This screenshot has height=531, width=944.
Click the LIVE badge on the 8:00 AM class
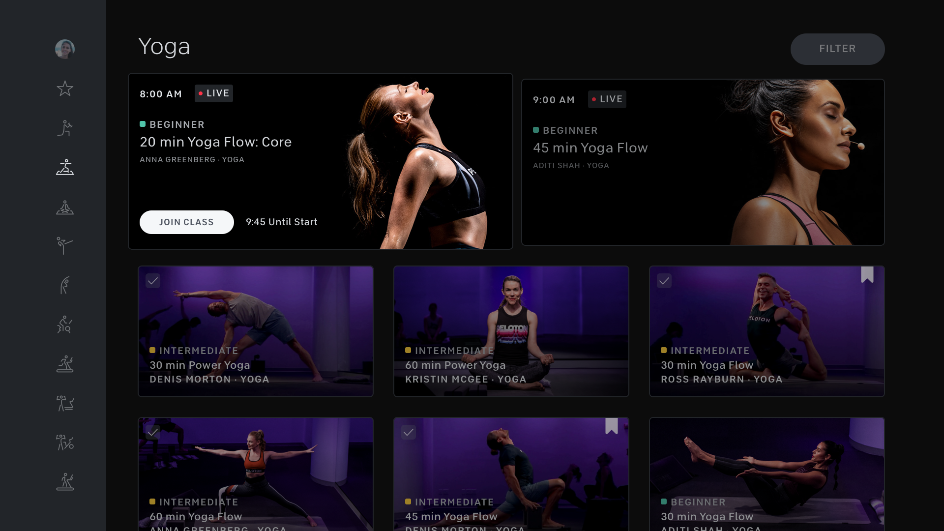pos(213,93)
